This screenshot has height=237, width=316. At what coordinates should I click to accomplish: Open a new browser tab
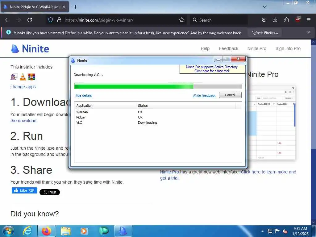(x=75, y=7)
